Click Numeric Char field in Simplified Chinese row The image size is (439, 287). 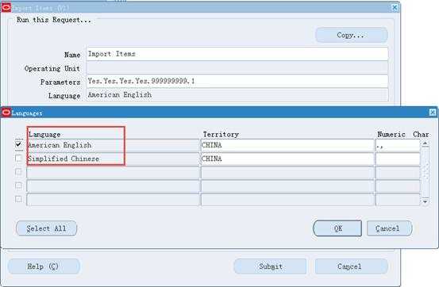click(x=398, y=159)
